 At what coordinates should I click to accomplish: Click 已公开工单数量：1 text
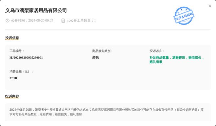[x=81, y=21]
